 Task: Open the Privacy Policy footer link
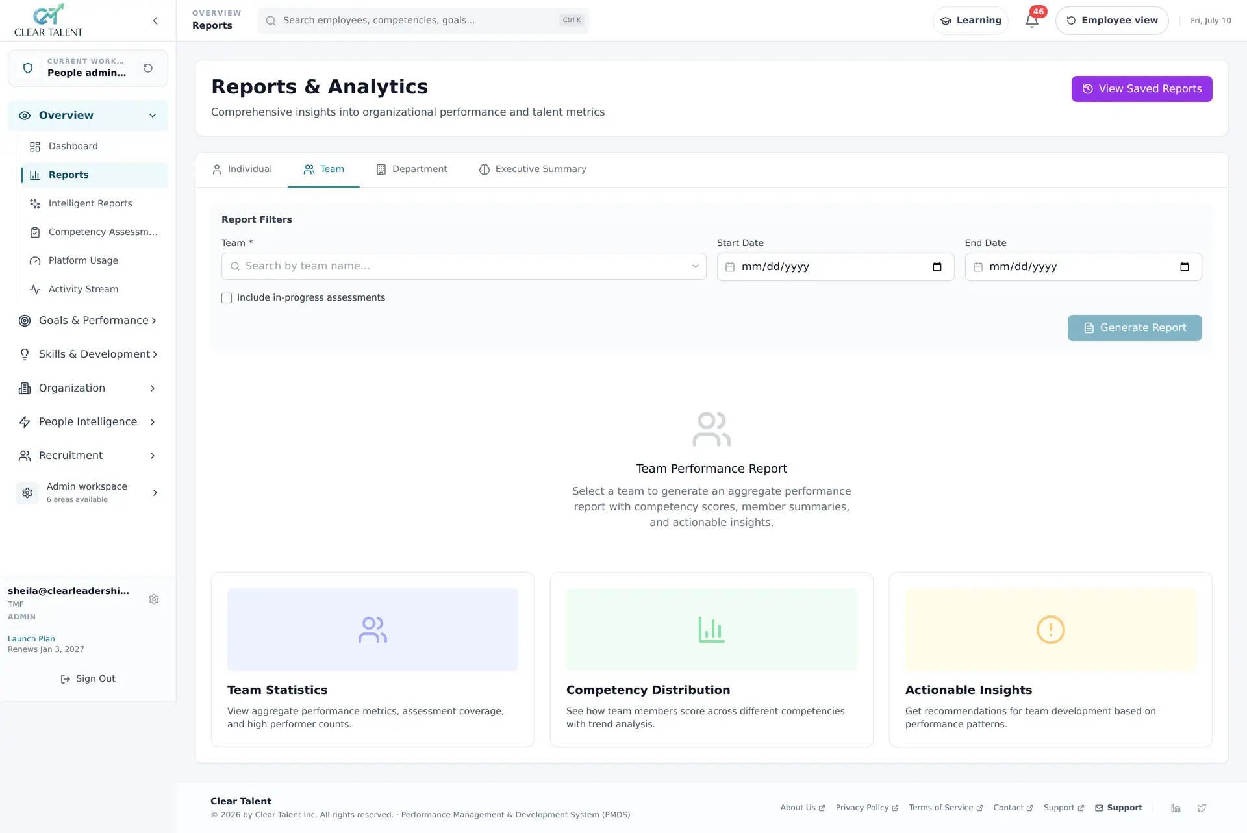(866, 808)
